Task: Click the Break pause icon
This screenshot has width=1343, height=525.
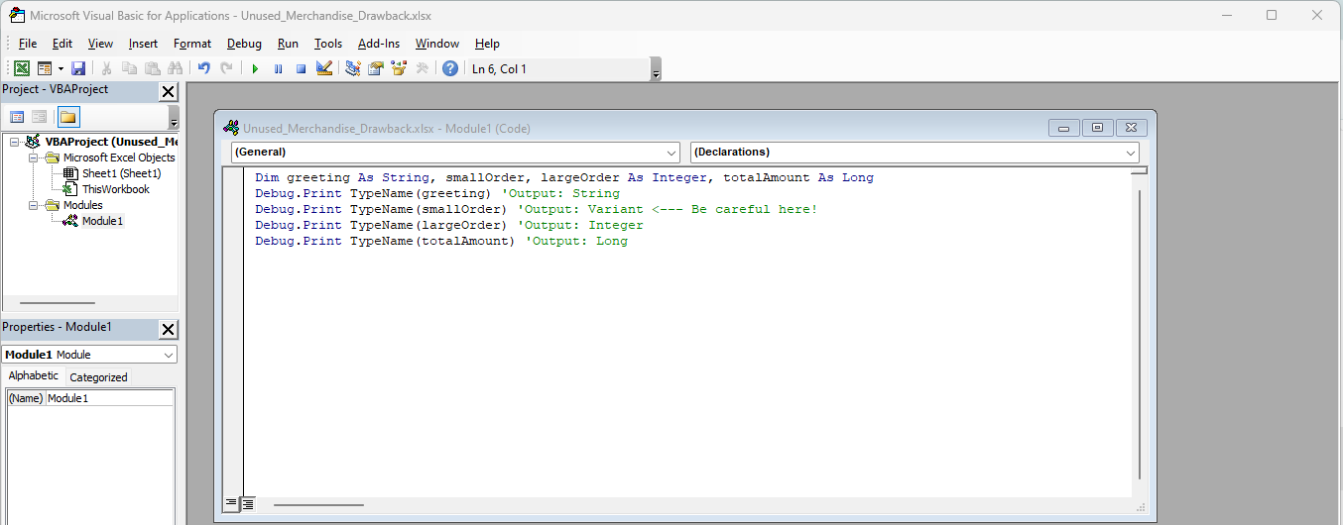Action: (278, 68)
